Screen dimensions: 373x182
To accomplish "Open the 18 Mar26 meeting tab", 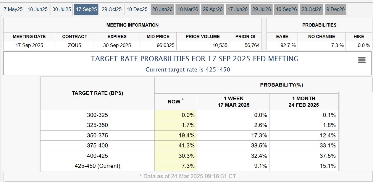I will coord(188,9).
